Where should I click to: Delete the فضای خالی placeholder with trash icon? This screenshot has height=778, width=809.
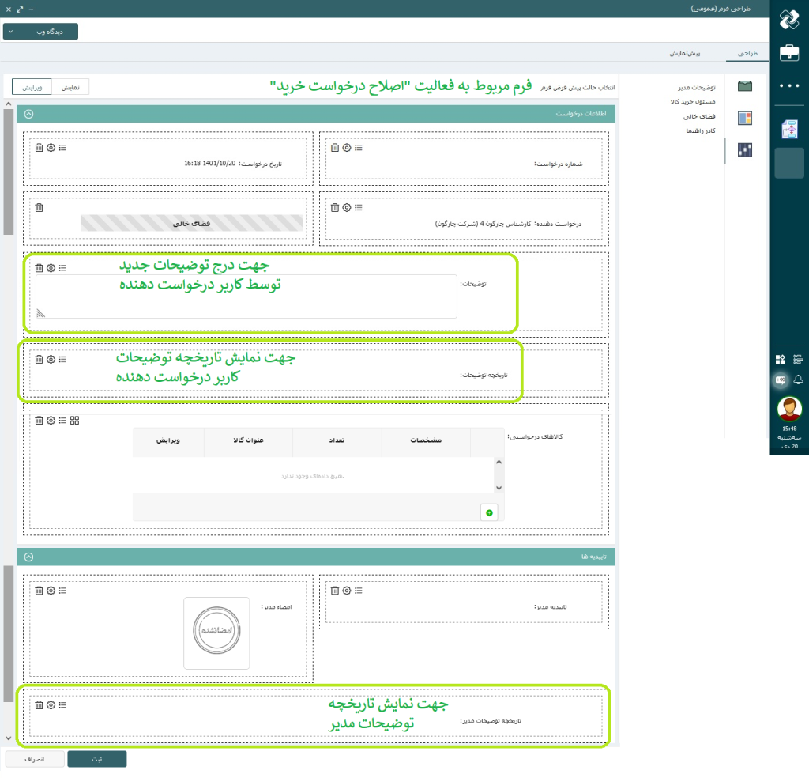(x=39, y=207)
